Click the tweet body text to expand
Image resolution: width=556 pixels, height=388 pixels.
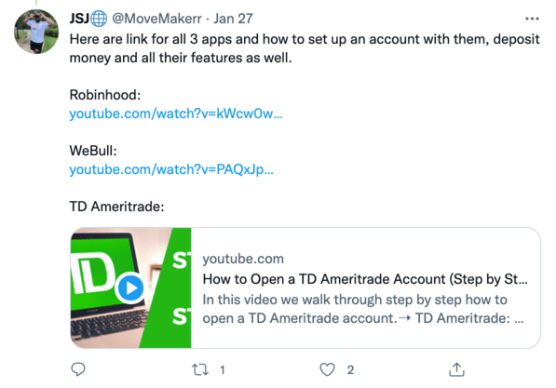pos(305,48)
